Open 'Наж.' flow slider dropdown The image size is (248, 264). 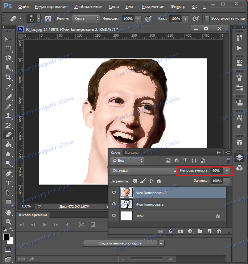[x=185, y=19]
